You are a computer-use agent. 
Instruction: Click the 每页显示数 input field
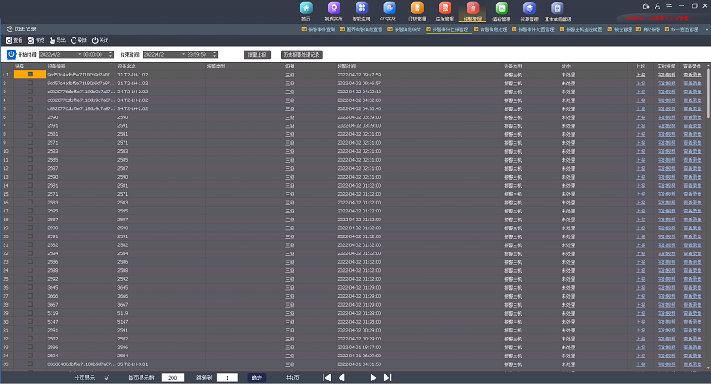172,377
